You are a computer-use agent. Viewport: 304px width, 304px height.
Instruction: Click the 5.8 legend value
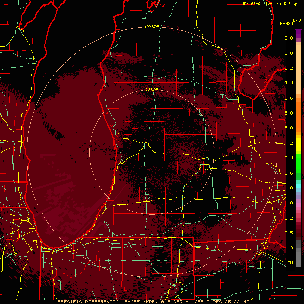[289, 113]
